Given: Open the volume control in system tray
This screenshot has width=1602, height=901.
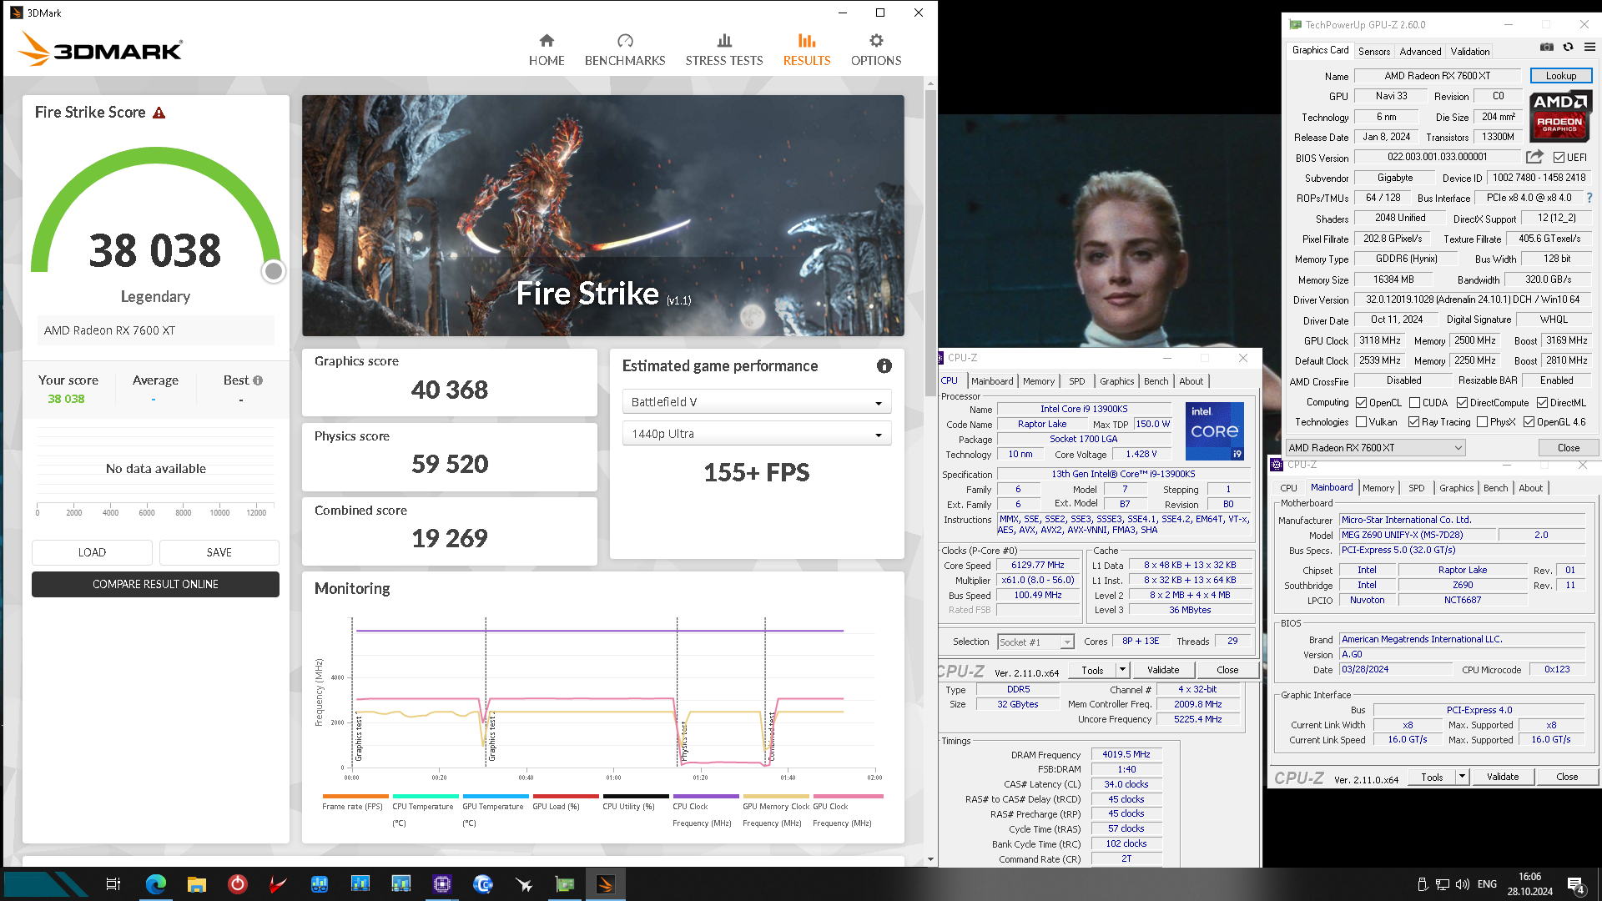Looking at the screenshot, I should [x=1463, y=884].
